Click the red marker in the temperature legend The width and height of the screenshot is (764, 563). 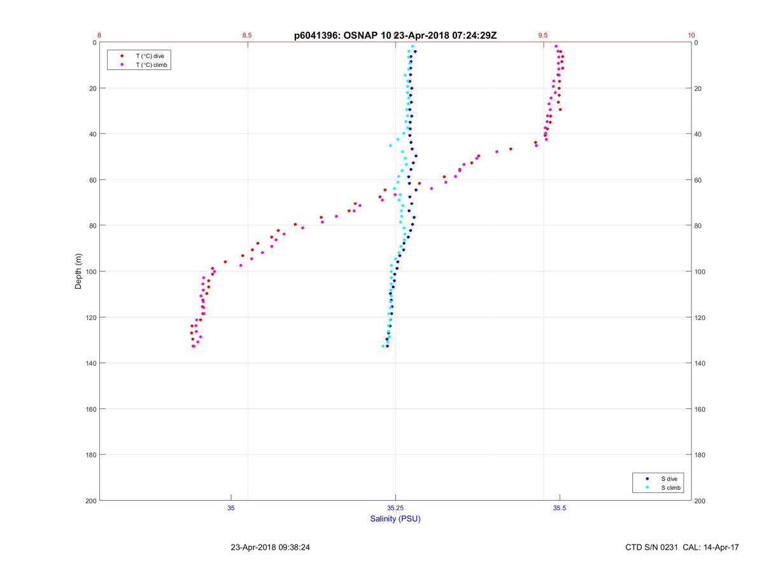(x=122, y=56)
